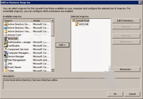This screenshot has width=143, height=99.
Task: Select Event Viewer snap-in name
Action: tap(15, 67)
